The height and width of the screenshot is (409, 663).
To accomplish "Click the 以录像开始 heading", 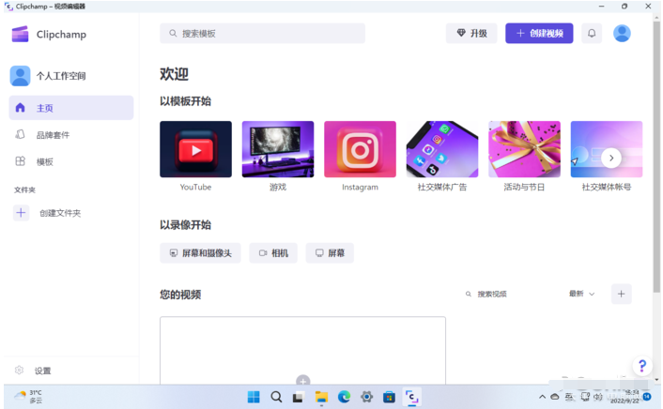I will pyautogui.click(x=186, y=225).
